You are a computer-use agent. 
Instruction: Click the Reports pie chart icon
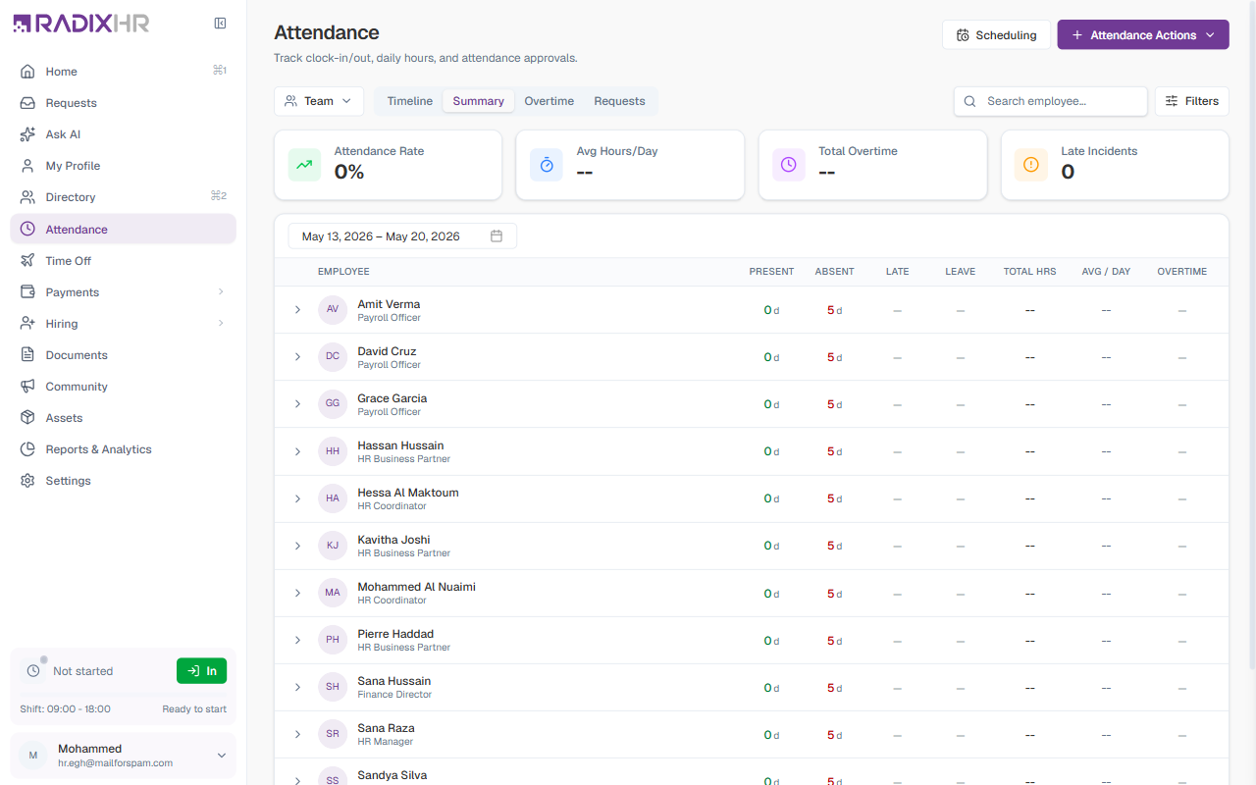point(27,449)
